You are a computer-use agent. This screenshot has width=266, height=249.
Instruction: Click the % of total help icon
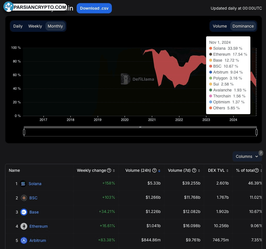[x=257, y=170]
